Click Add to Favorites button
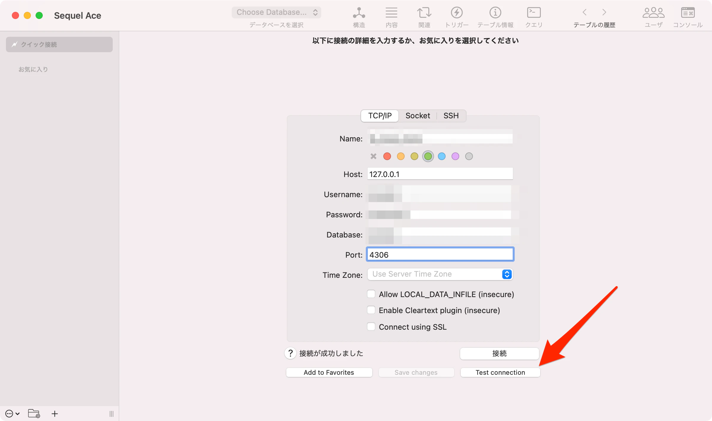712x421 pixels. pyautogui.click(x=329, y=372)
